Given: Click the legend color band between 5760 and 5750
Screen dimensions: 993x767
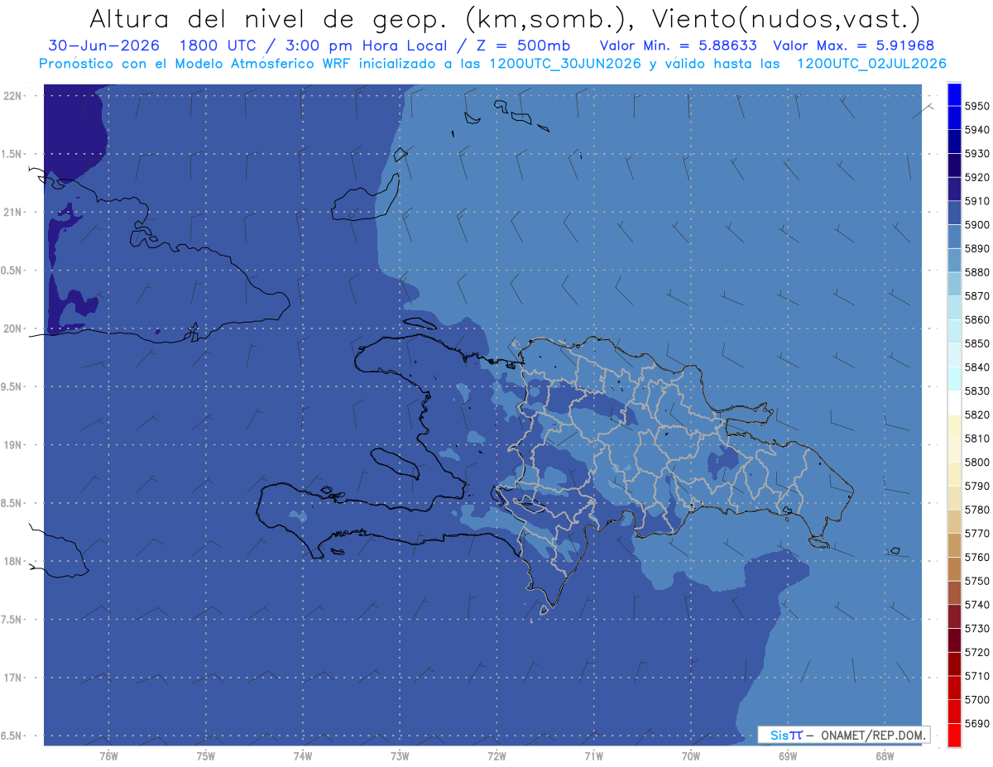Looking at the screenshot, I should coord(954,569).
